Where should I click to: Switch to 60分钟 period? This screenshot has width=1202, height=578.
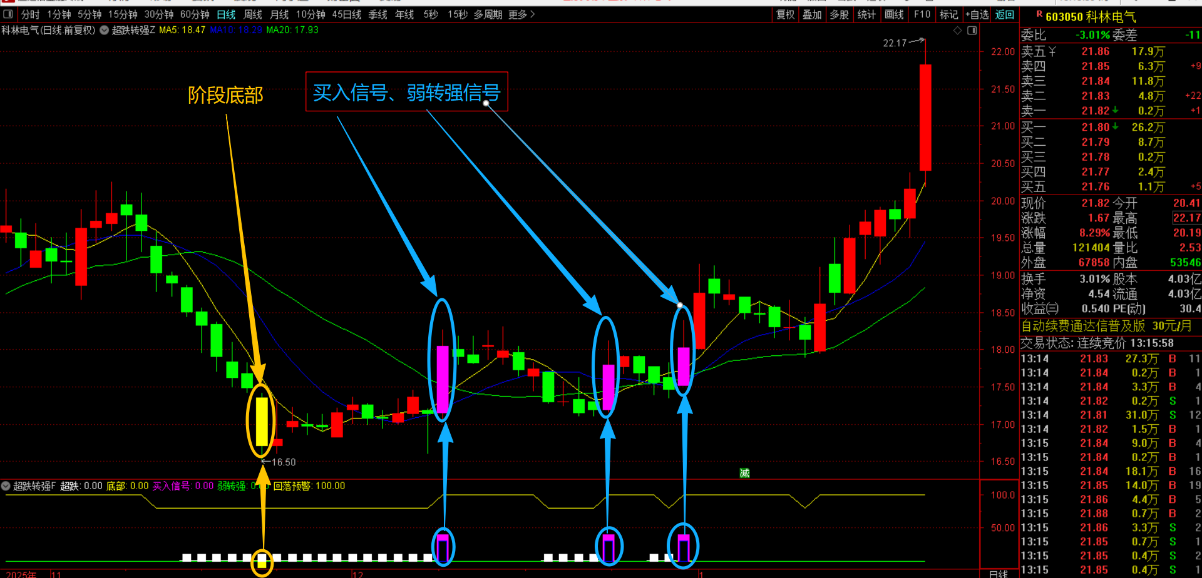point(195,14)
